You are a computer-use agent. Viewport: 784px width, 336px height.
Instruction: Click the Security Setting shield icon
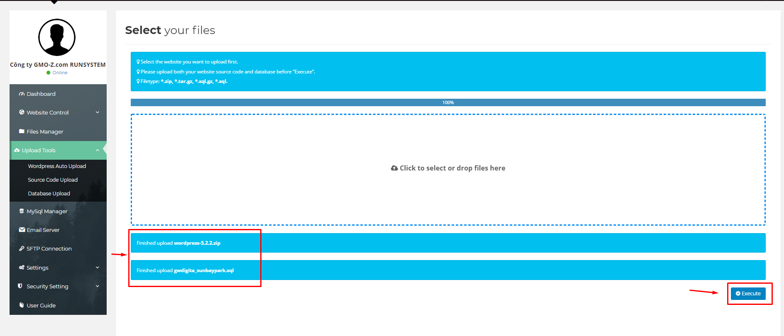20,286
